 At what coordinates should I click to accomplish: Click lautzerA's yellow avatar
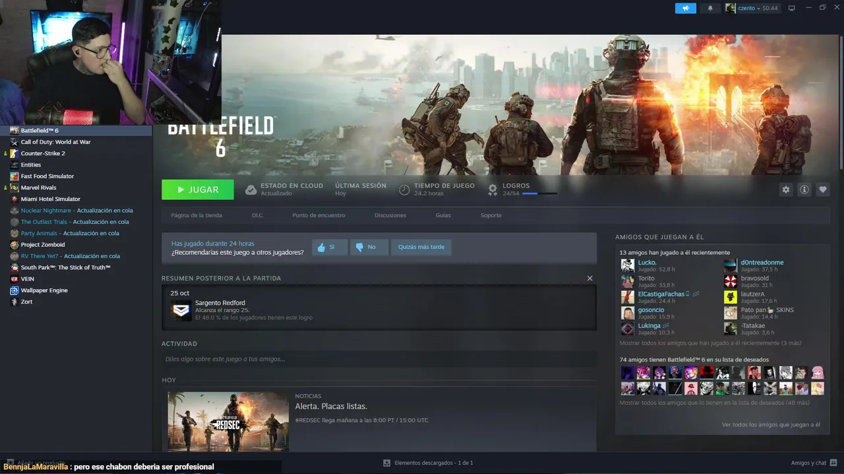pyautogui.click(x=730, y=297)
